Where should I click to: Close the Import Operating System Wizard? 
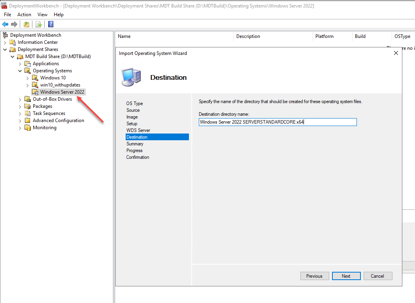pos(396,53)
